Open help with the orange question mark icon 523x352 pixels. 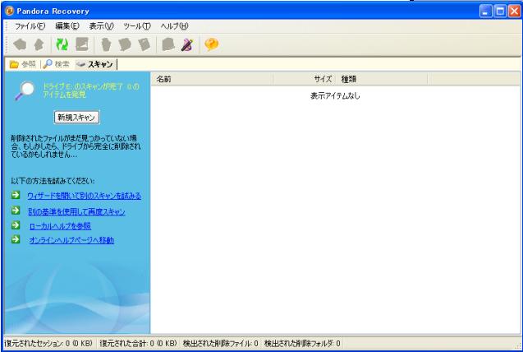[x=212, y=44]
